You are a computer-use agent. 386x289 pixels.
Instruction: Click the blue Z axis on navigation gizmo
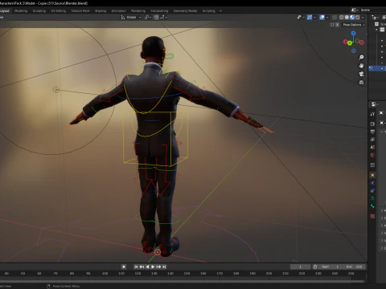(x=354, y=33)
